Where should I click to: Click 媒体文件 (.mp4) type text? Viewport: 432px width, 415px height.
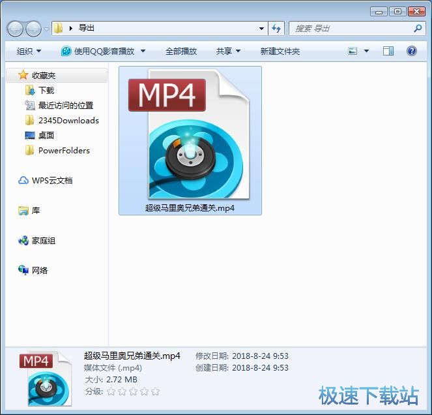coord(113,368)
